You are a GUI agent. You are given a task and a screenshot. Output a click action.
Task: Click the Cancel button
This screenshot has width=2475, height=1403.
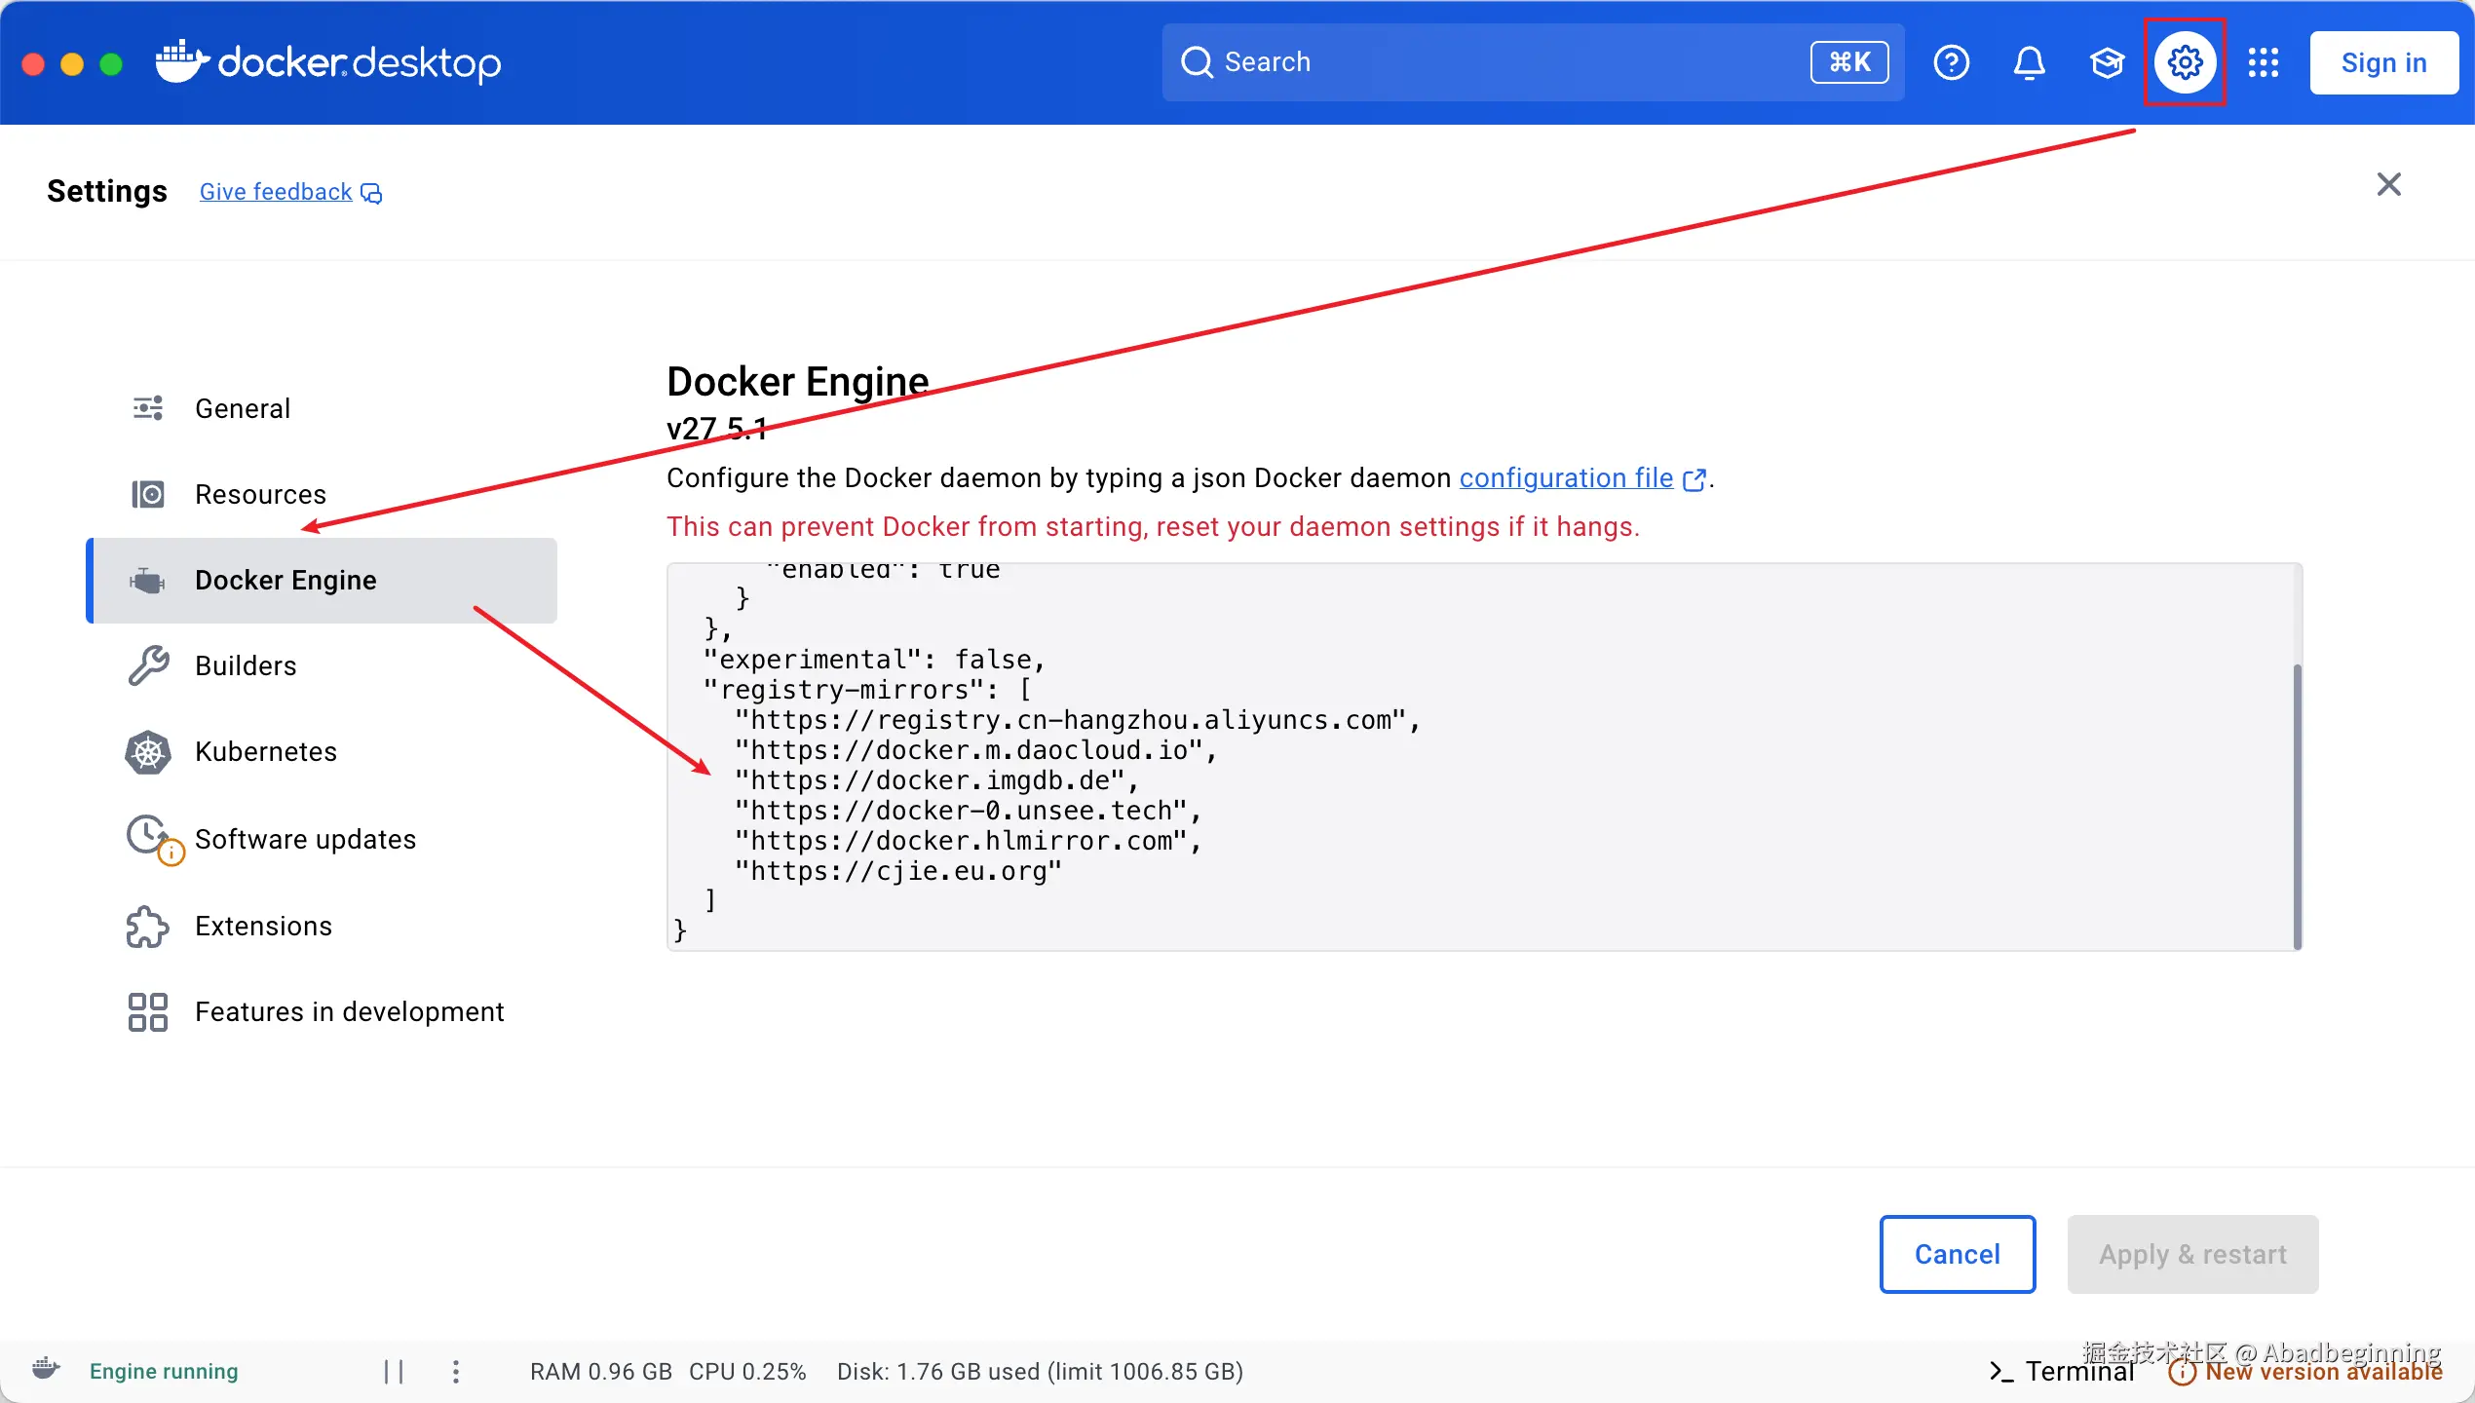pos(1957,1253)
